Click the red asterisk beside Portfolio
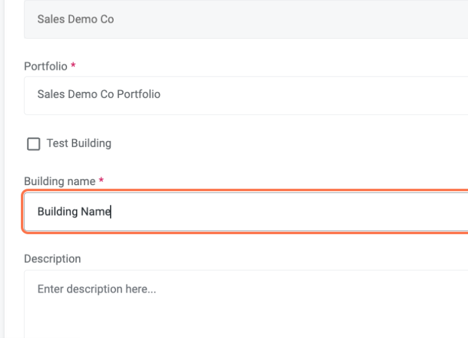Viewport: 468px width, 338px height. click(73, 66)
